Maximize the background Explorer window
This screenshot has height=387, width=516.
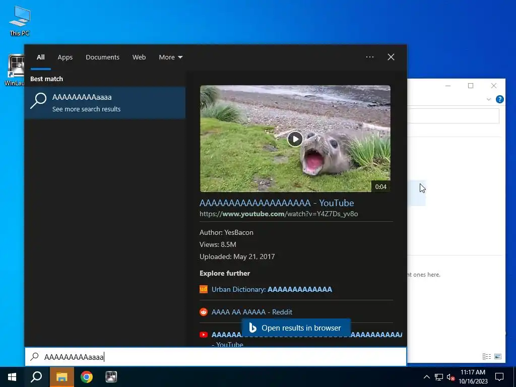471,86
